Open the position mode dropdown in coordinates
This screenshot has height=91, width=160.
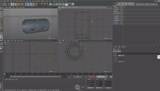click(90, 88)
